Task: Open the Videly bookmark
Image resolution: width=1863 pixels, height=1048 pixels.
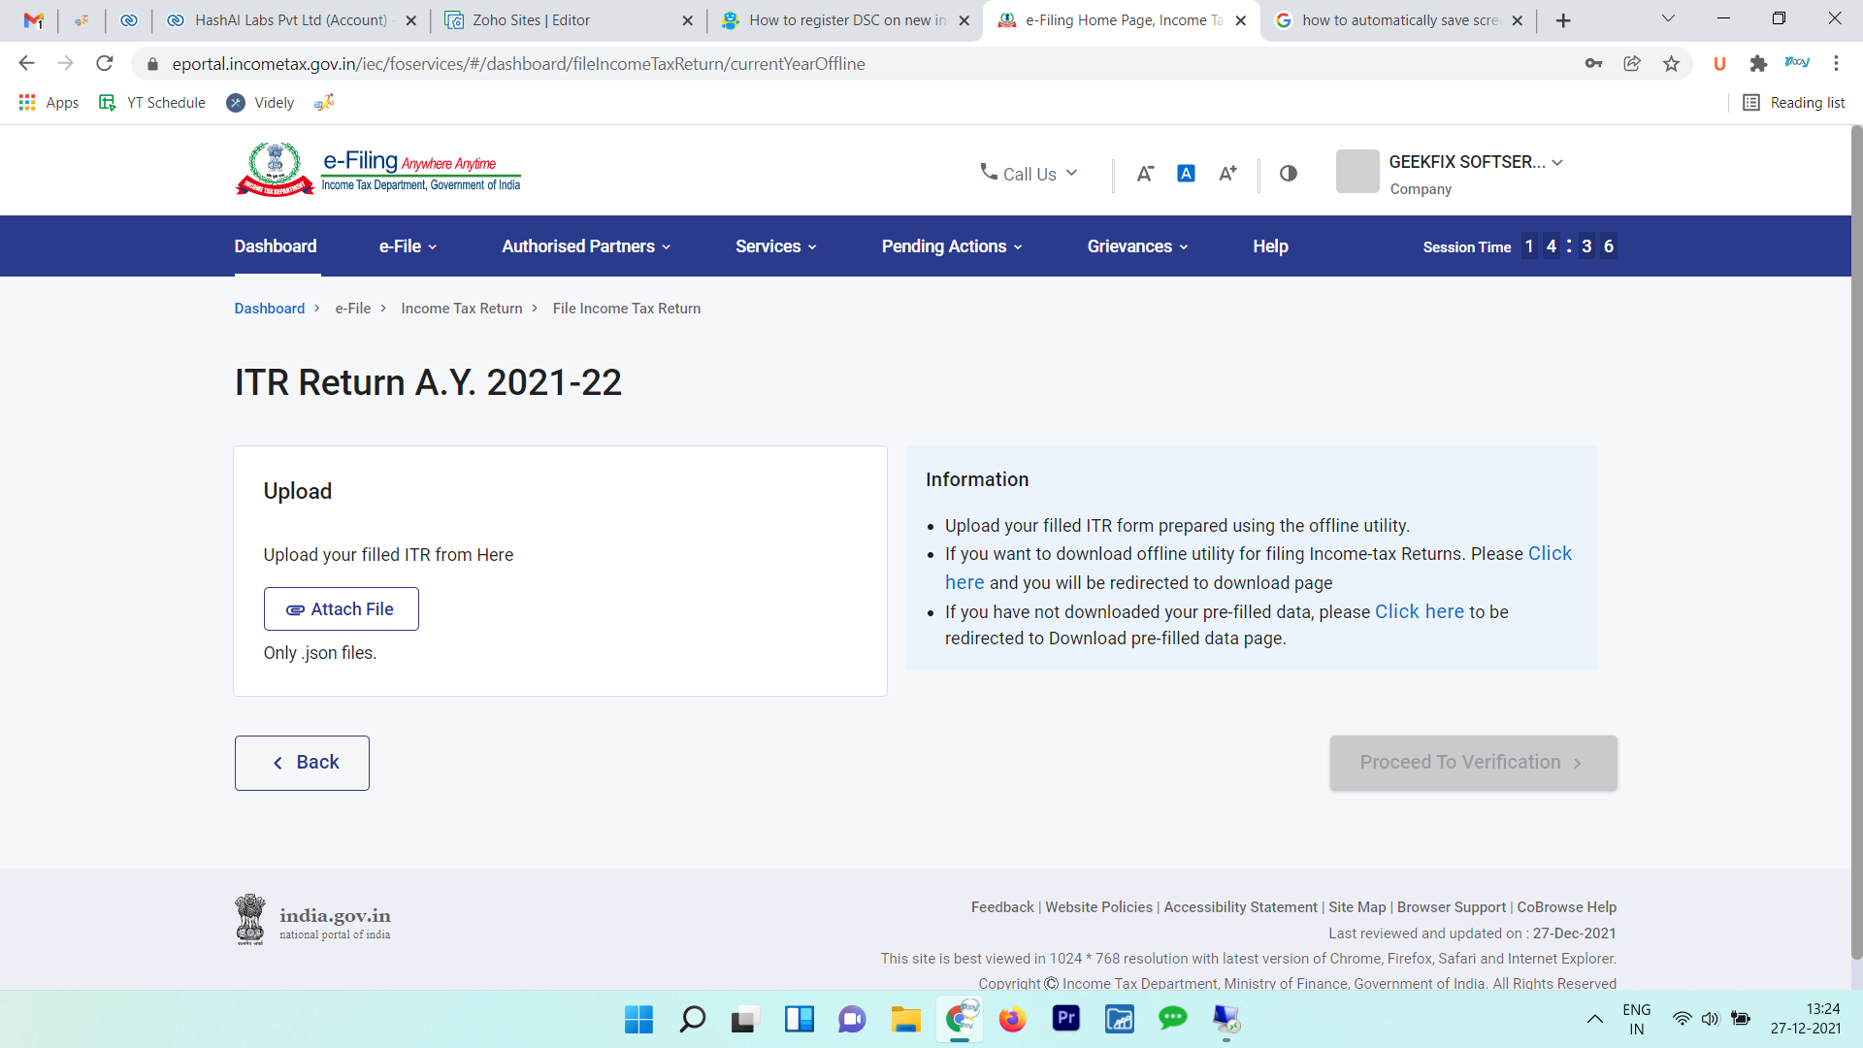Action: 260,103
